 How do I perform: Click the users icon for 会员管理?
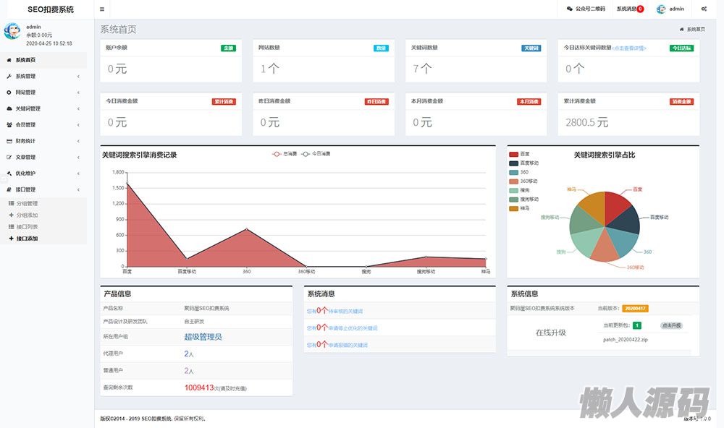coord(9,124)
